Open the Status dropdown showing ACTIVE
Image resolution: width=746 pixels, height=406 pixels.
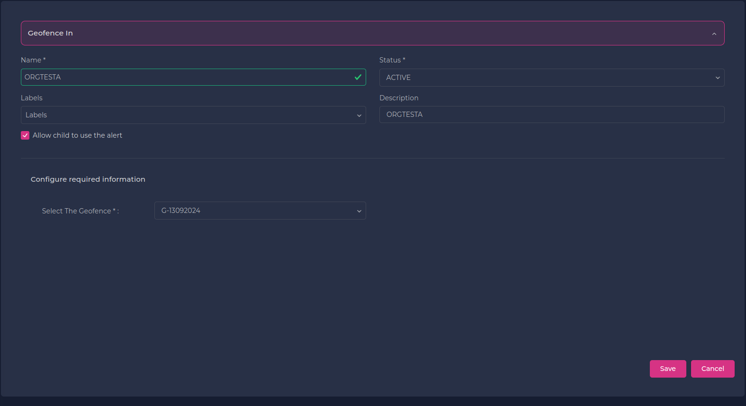(545, 78)
